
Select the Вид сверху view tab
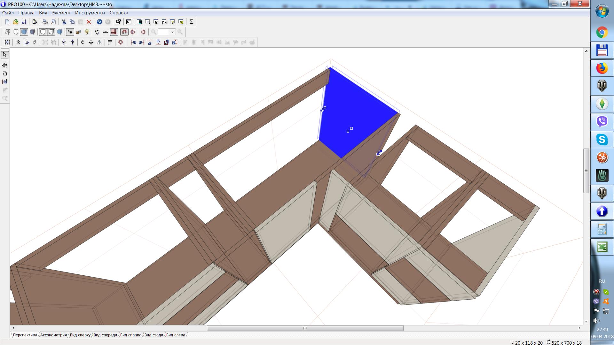80,335
